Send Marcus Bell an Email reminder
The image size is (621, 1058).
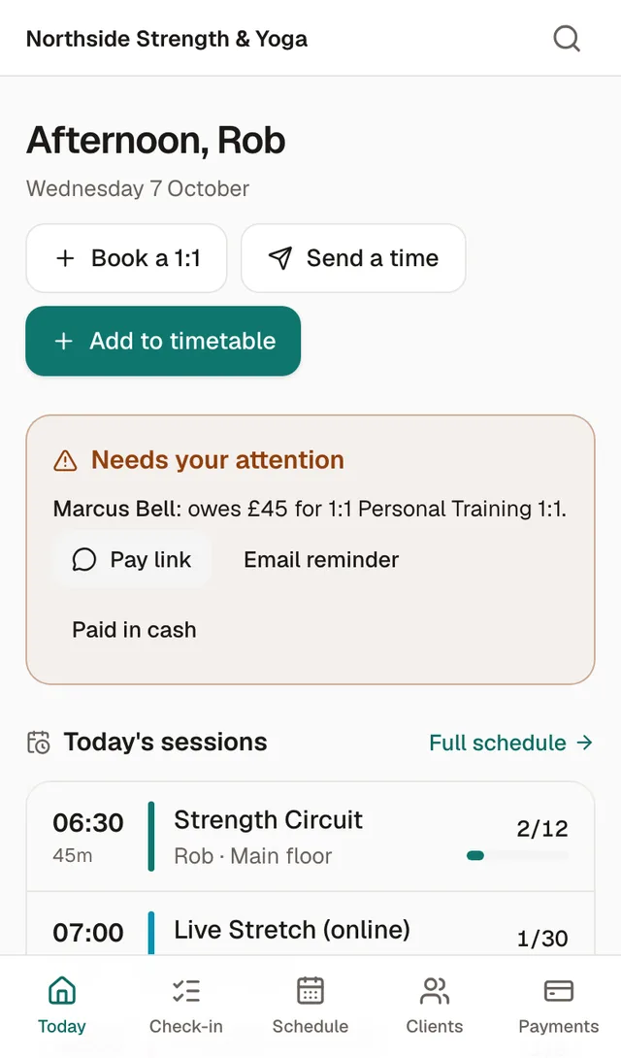tap(321, 559)
